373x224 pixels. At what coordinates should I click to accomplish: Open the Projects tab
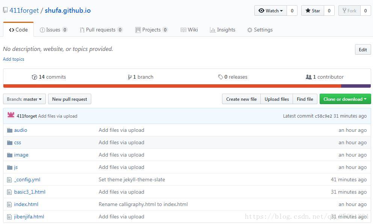(x=151, y=30)
